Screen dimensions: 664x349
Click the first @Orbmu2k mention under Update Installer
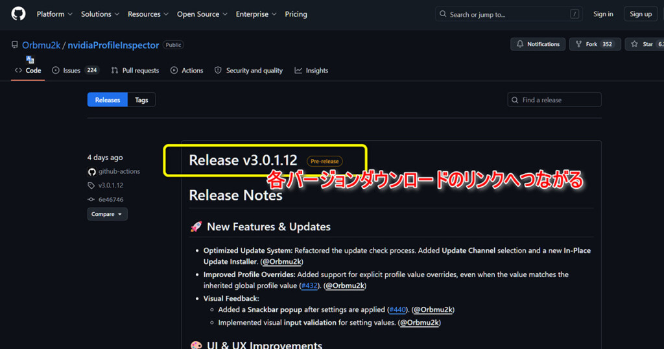(282, 262)
